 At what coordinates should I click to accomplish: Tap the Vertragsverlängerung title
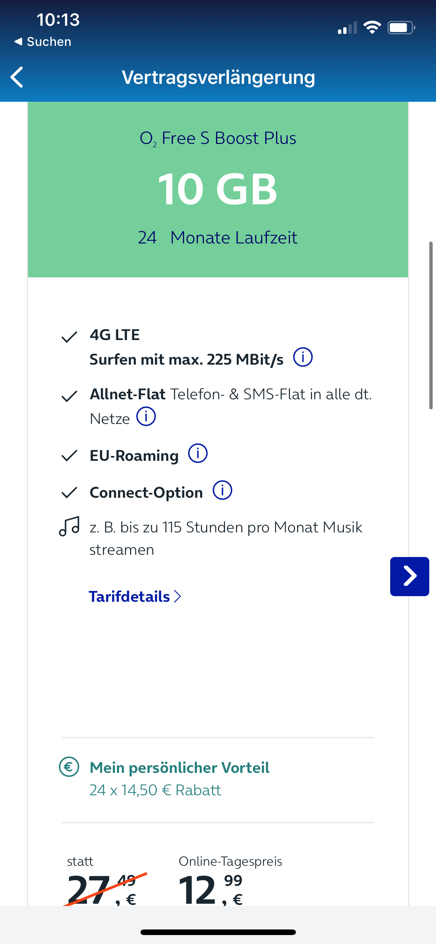coord(218,78)
